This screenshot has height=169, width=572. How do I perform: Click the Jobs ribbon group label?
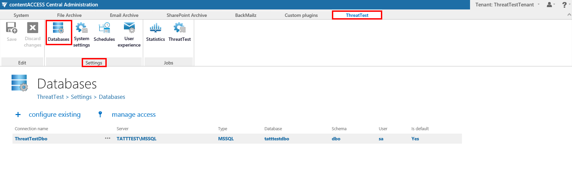coord(168,63)
